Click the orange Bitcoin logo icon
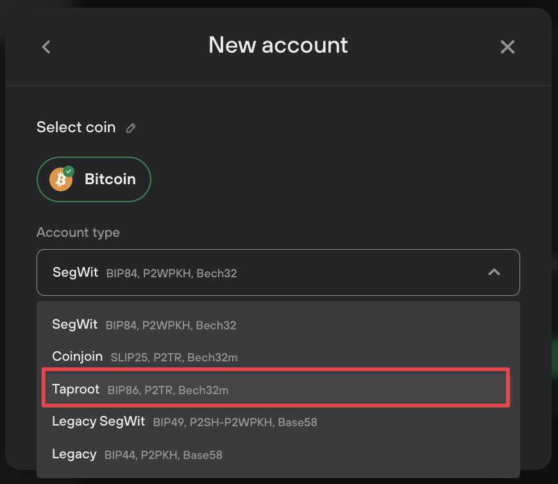Screen dimensions: 558x484 61,180
